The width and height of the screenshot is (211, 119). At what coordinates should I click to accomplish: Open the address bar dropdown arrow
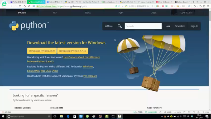coord(122,6)
